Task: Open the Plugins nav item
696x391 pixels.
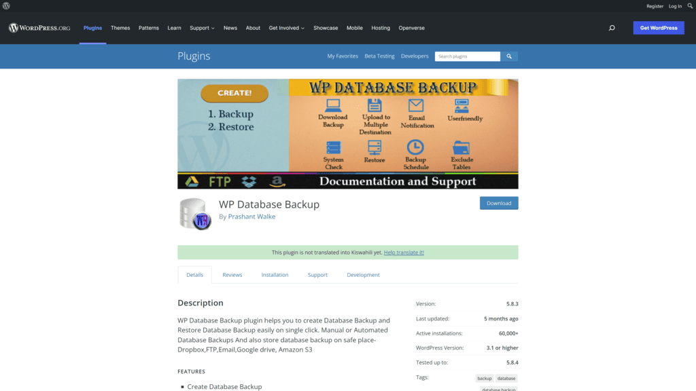Action: coord(92,28)
